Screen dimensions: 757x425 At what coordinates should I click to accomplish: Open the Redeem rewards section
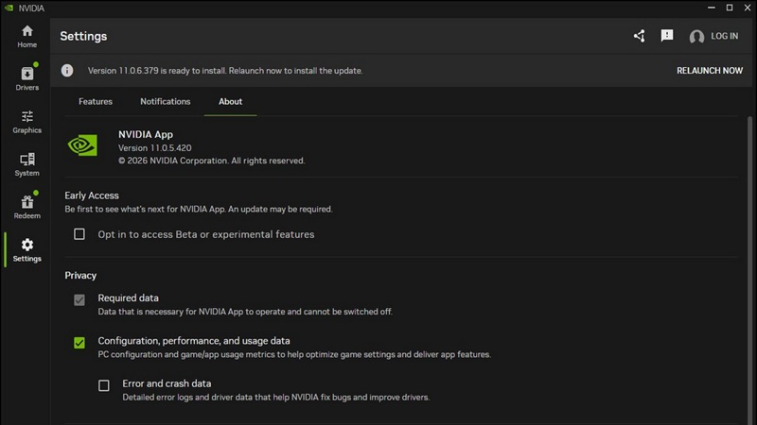tap(26, 207)
